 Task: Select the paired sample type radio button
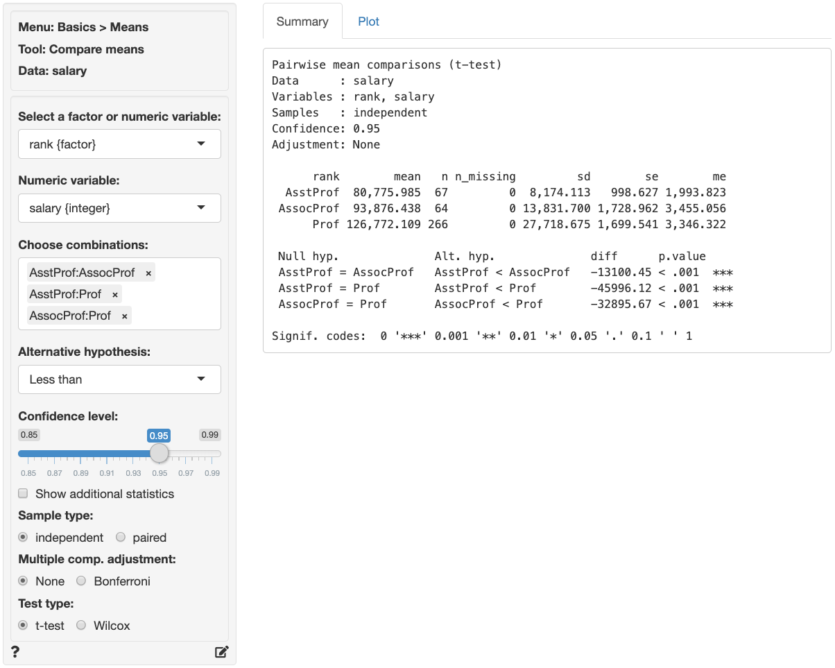tap(119, 537)
